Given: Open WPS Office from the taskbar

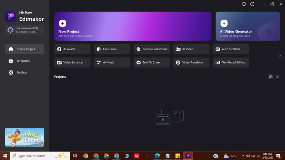Looking at the screenshot, I should [x=137, y=156].
